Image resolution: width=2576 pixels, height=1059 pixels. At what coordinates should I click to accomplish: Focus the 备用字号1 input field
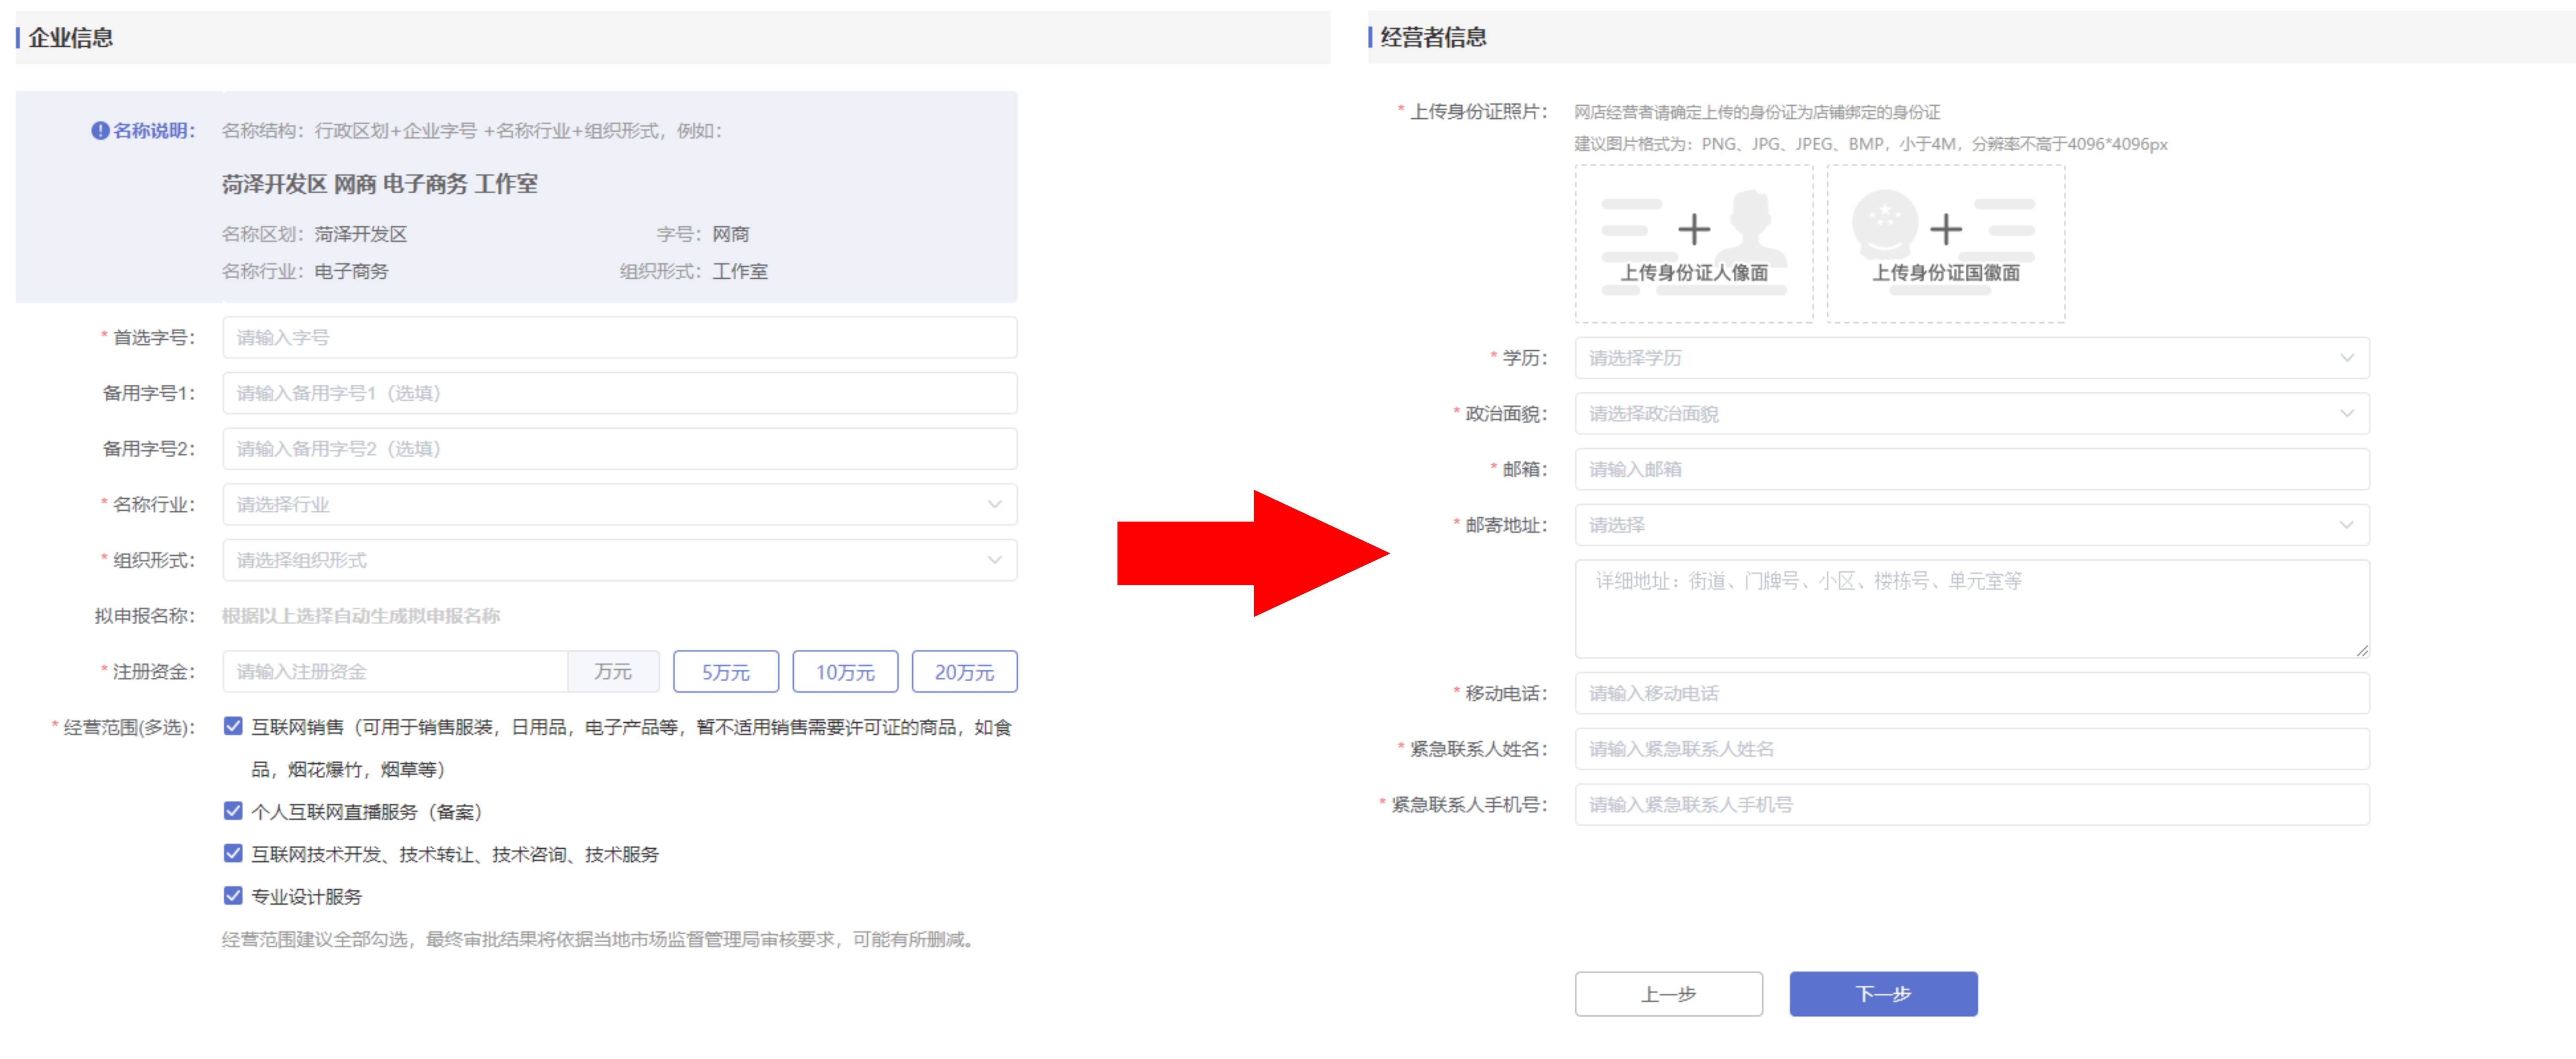tap(620, 393)
